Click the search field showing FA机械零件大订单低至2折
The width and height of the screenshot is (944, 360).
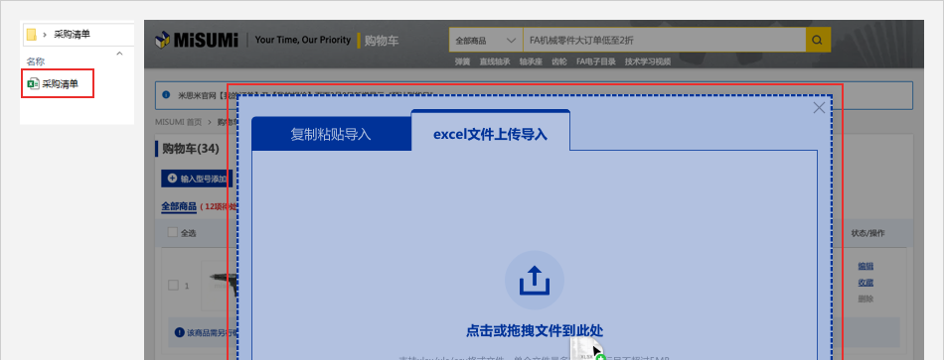[x=664, y=41]
